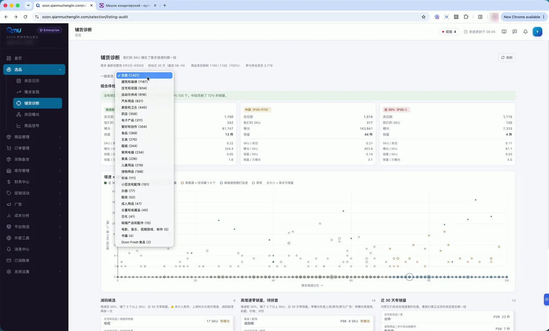This screenshot has width=549, height=331.
Task: Expand the 外部工具 menu
Action: point(34,238)
